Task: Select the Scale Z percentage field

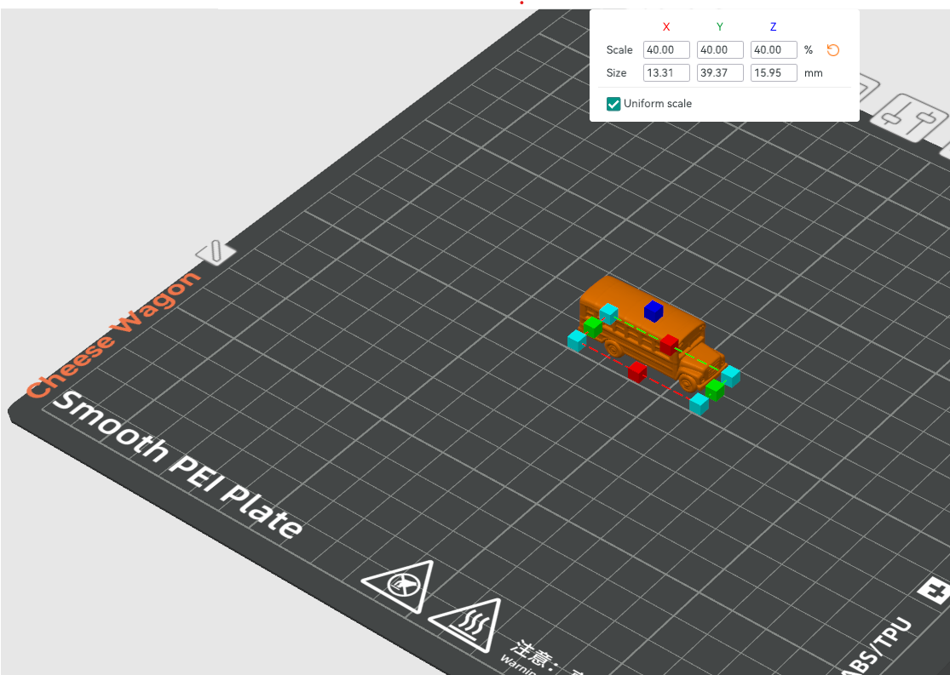Action: [x=774, y=49]
